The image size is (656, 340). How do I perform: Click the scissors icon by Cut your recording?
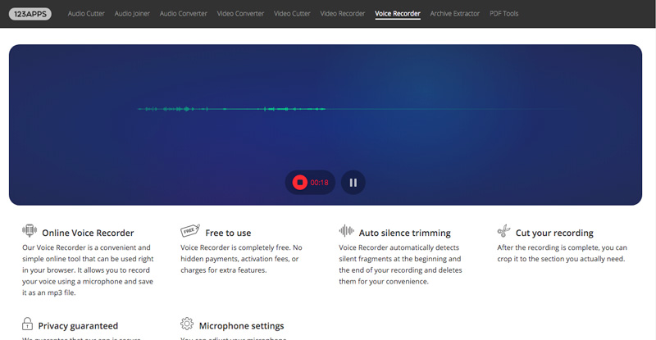click(x=504, y=232)
